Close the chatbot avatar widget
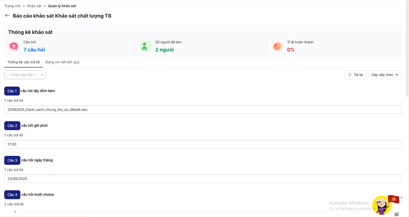This screenshot has height=217, width=409. pyautogui.click(x=402, y=197)
